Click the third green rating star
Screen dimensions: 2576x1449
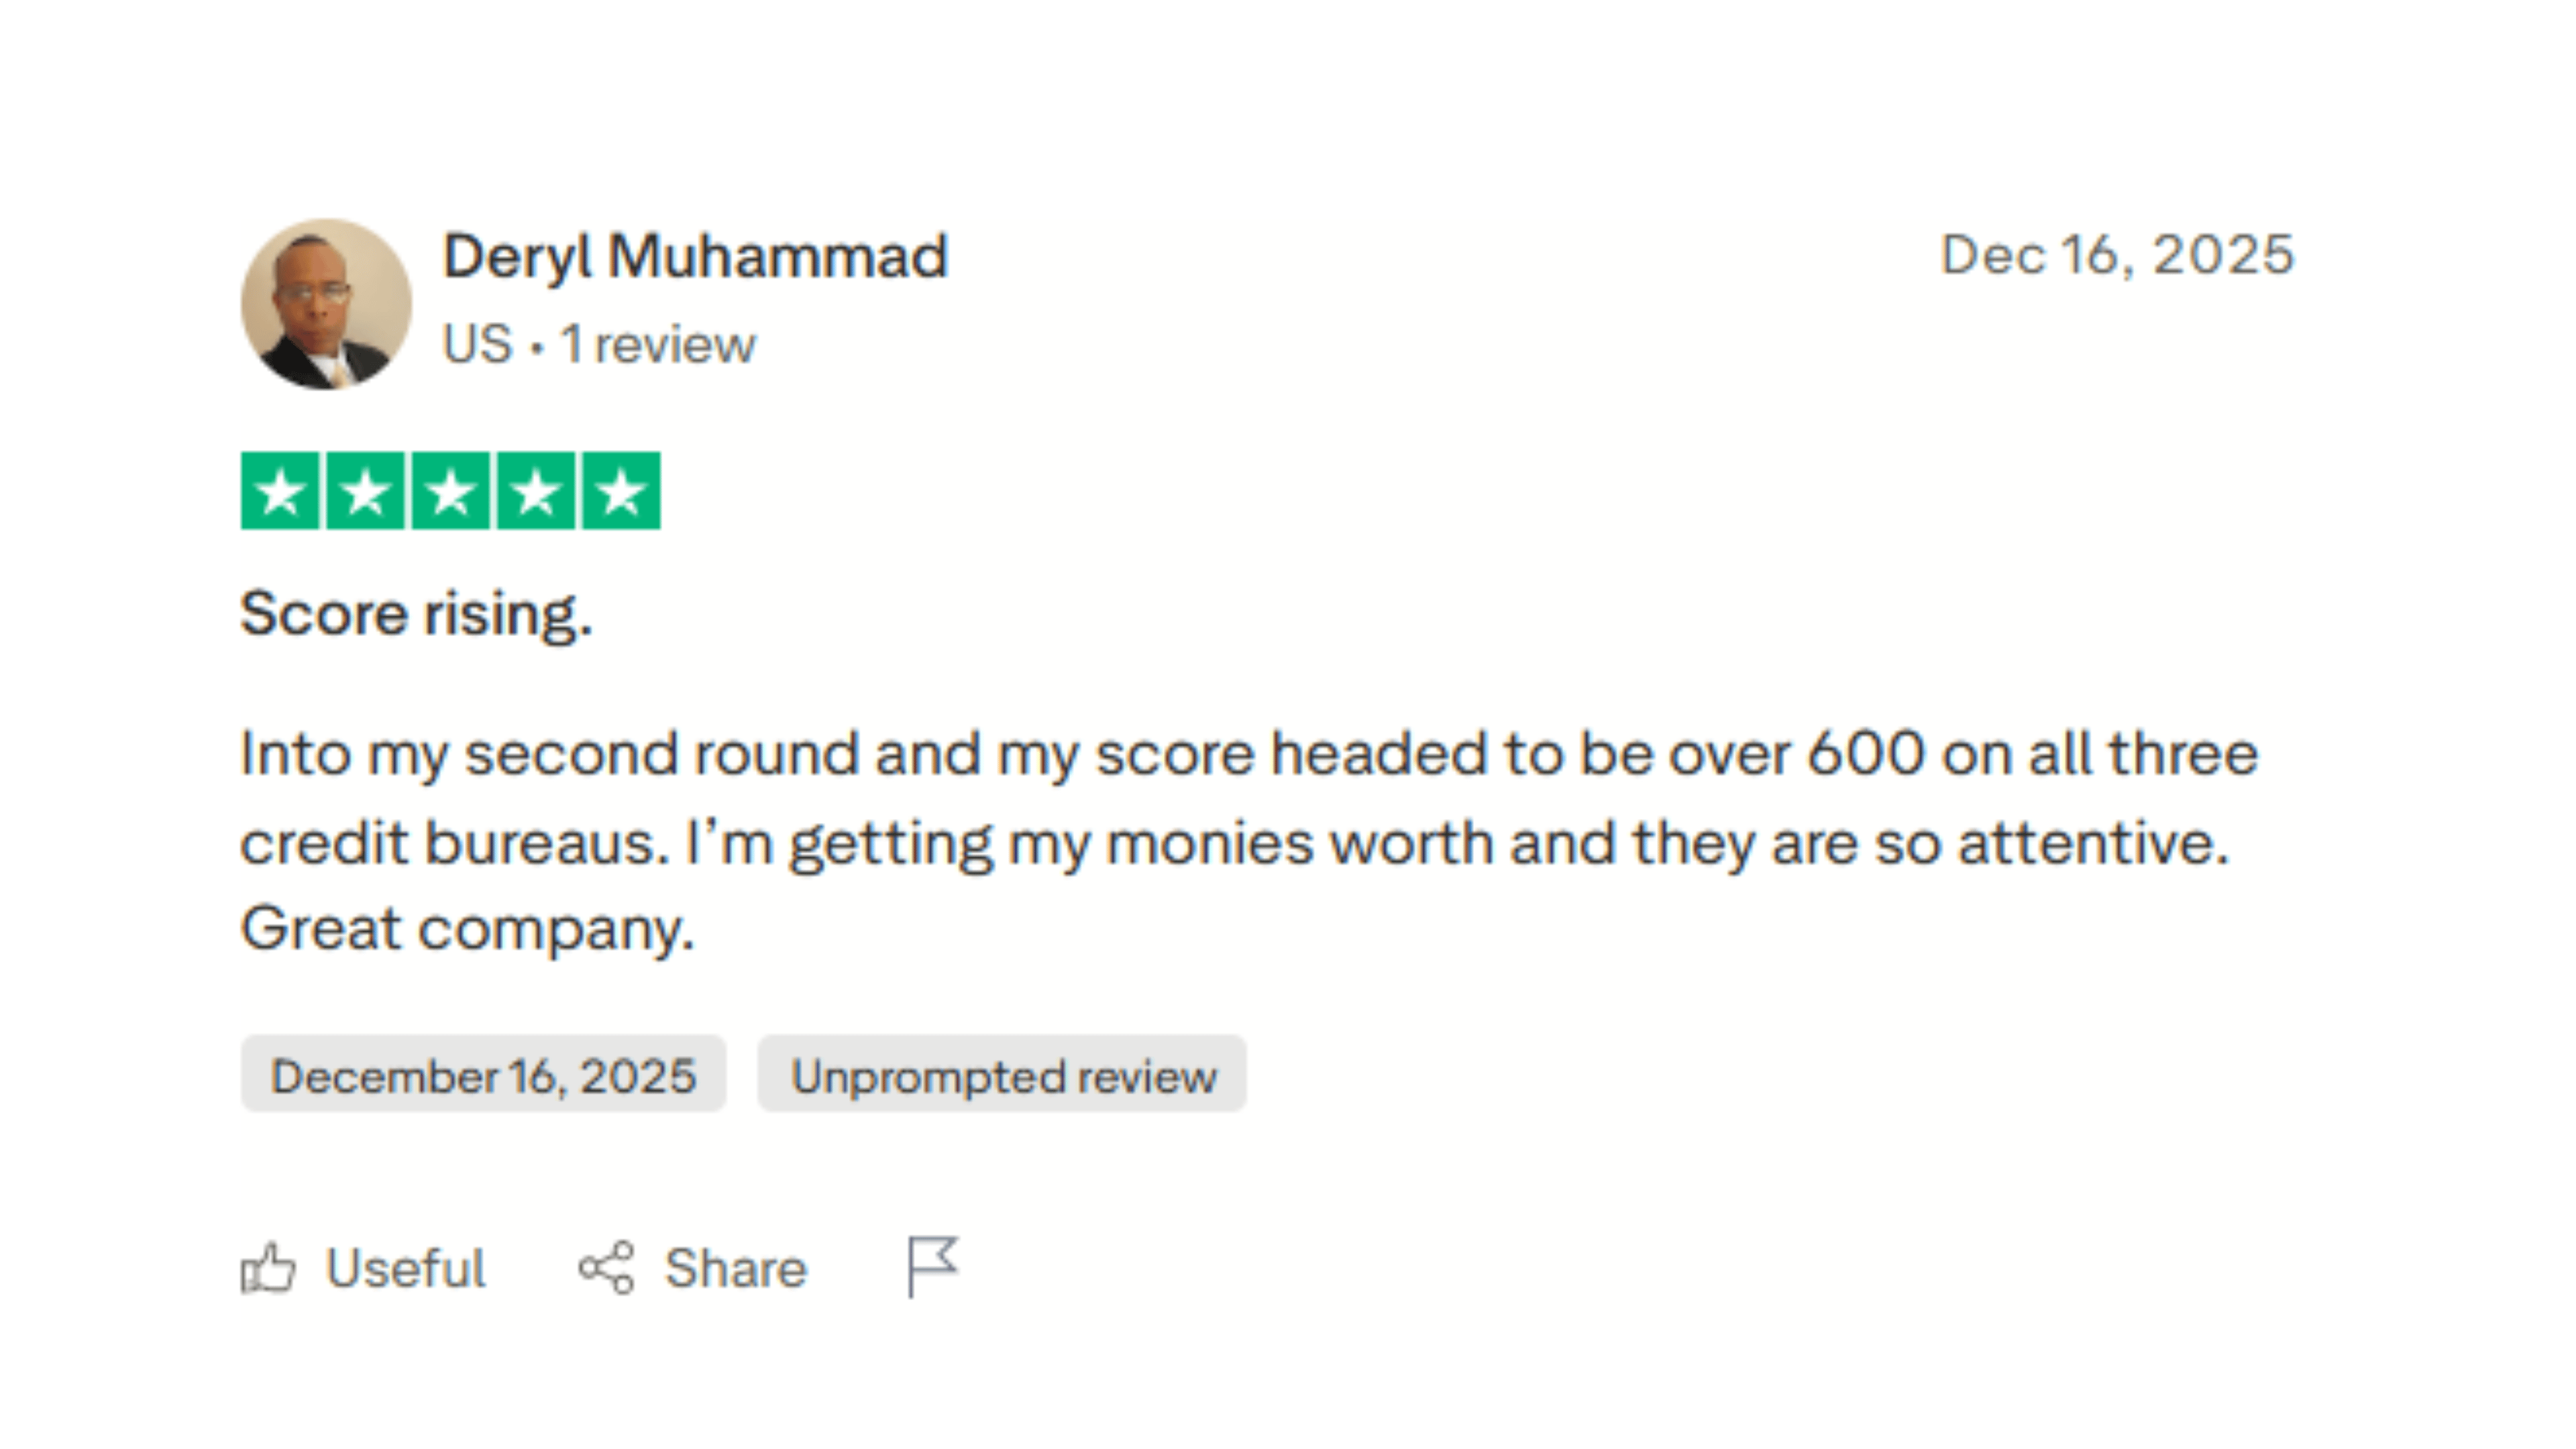pos(451,491)
